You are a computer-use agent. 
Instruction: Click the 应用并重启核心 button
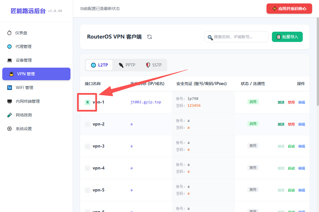click(289, 9)
